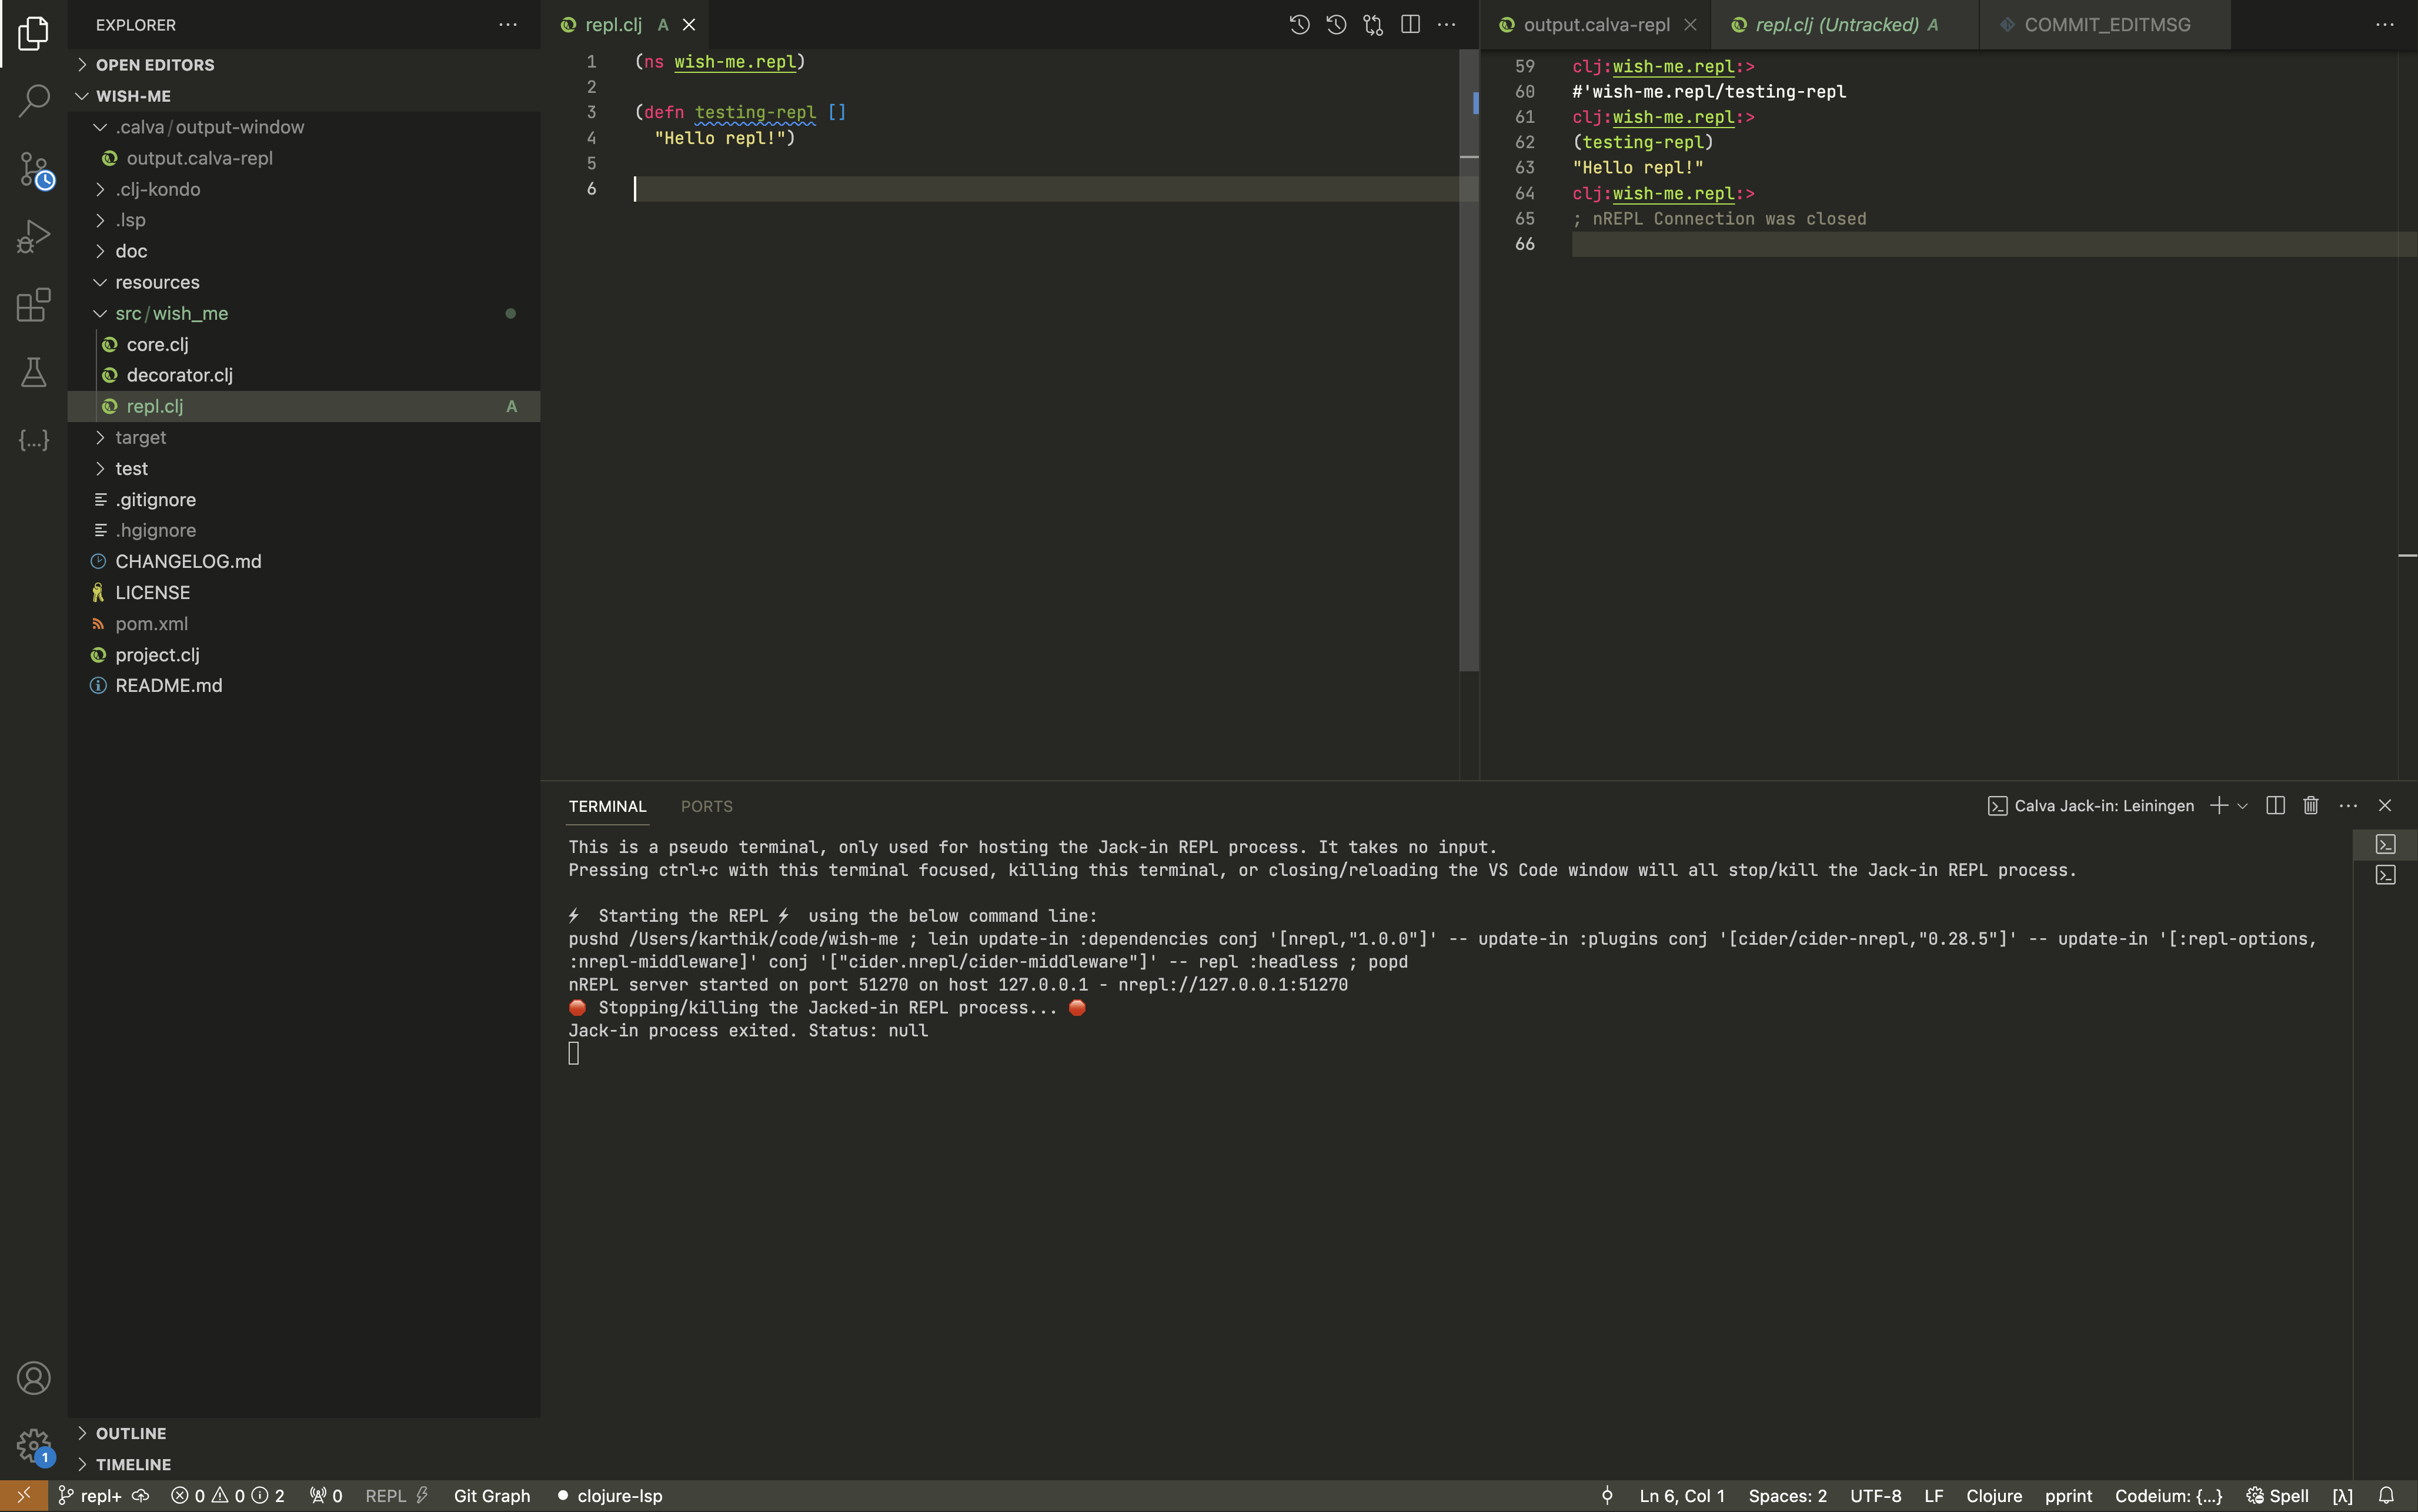This screenshot has height=1512, width=2418.
Task: Switch to the COMMIT_EDITMSG tab
Action: point(2106,25)
